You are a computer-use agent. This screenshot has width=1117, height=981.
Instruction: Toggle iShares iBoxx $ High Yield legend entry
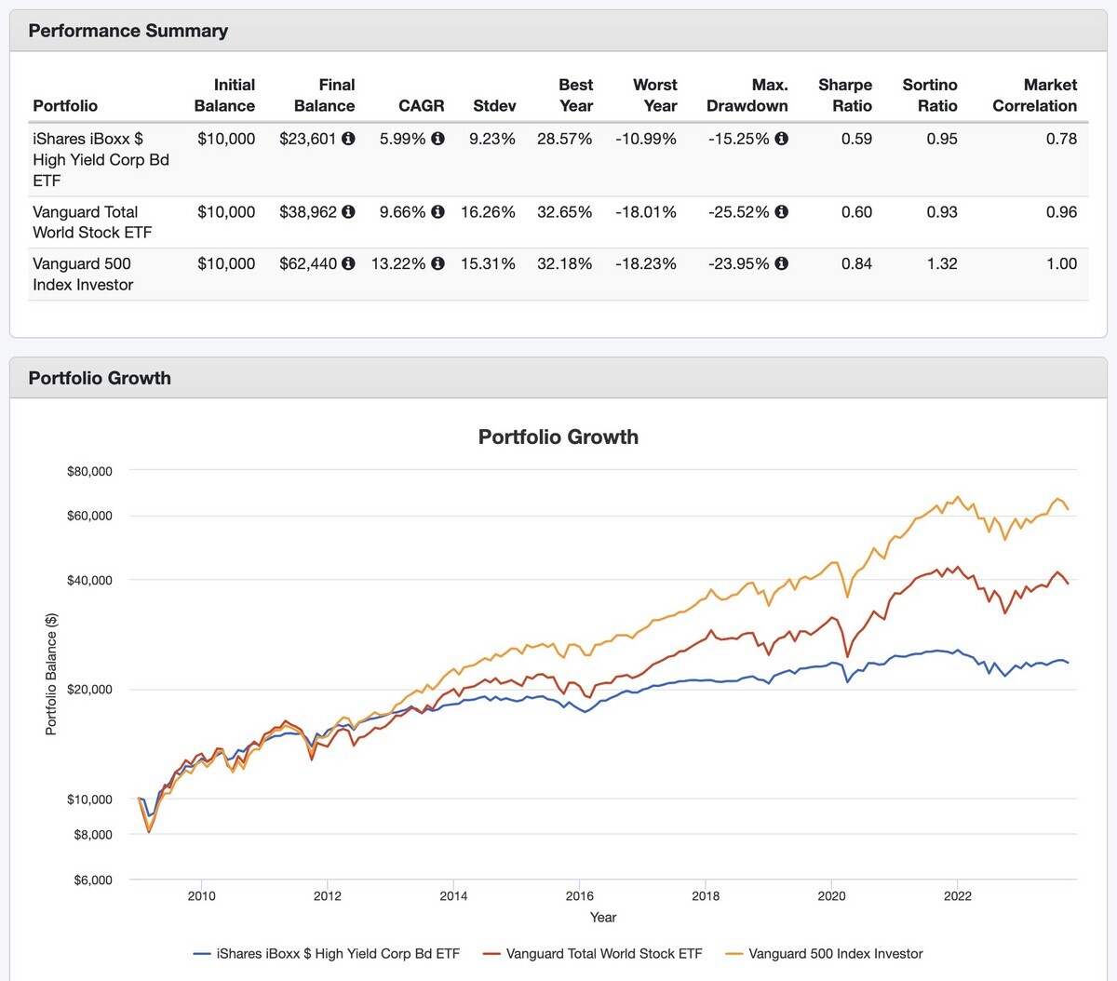coord(327,954)
